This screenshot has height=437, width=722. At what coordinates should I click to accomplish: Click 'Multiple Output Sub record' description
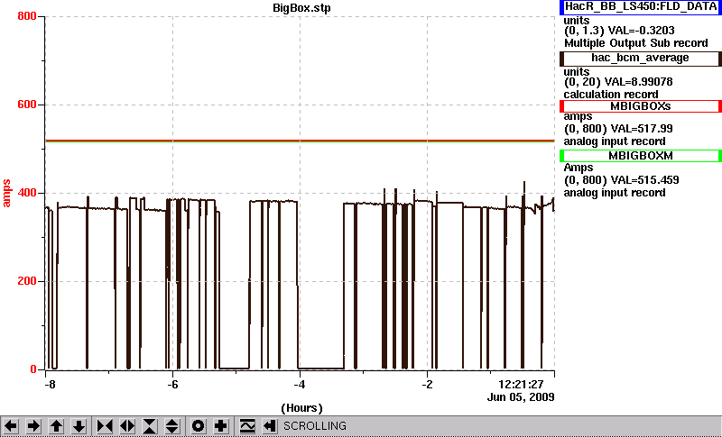pyautogui.click(x=636, y=43)
